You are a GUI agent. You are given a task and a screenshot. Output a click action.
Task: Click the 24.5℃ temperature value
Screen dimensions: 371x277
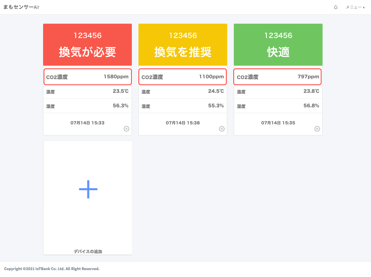216,91
